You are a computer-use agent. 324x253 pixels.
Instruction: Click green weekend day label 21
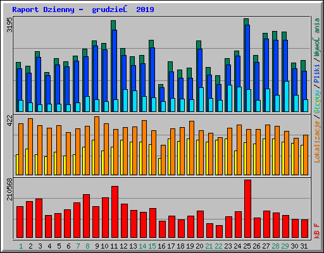click(209, 246)
